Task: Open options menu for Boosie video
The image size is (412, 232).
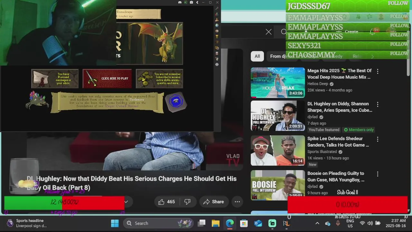Action: pos(378,174)
